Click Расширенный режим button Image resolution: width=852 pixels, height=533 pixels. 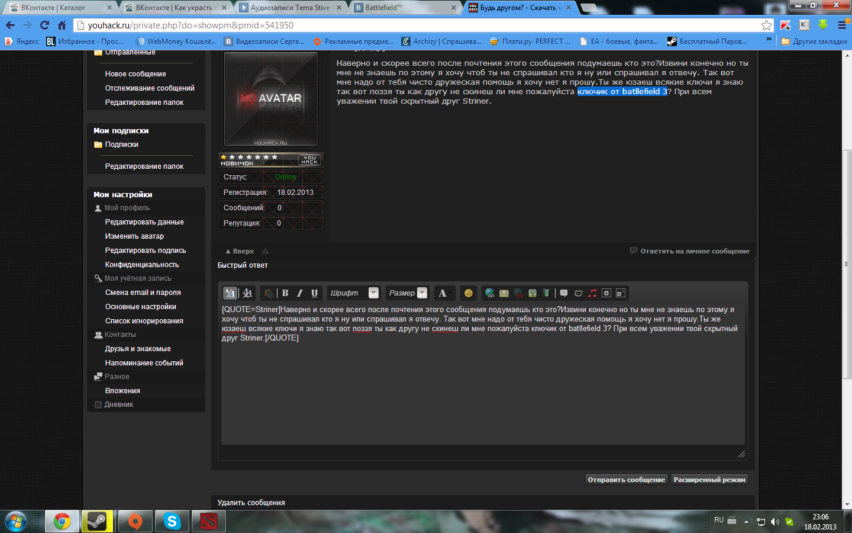click(709, 480)
